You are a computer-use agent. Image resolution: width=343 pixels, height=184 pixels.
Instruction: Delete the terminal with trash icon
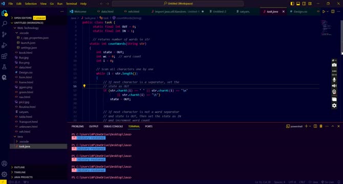coord(321,126)
